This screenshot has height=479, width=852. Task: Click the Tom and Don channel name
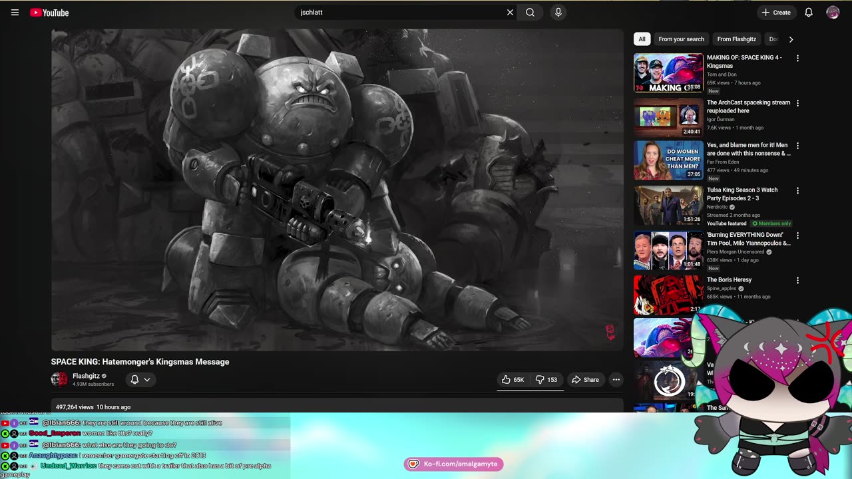click(722, 75)
